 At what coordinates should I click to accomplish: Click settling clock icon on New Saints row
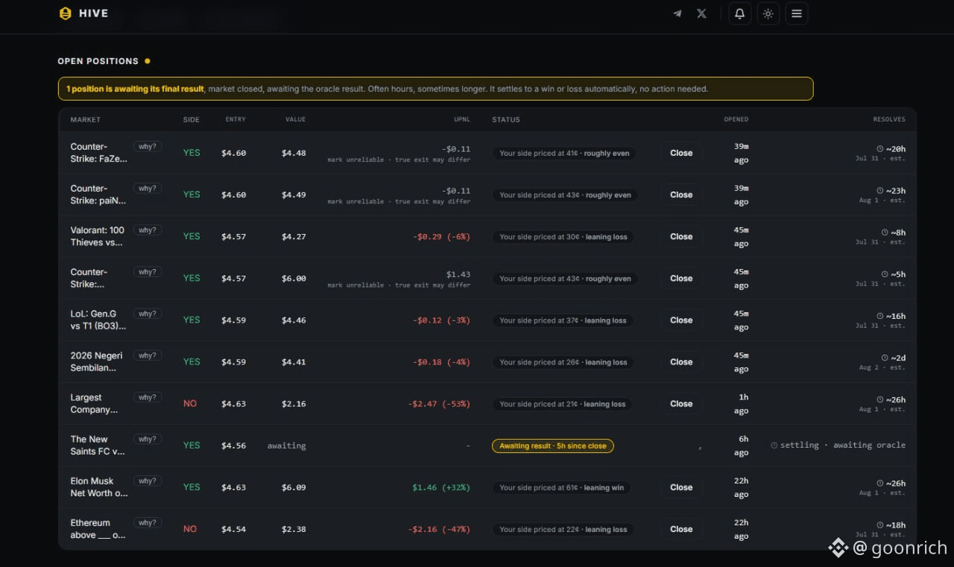tap(774, 446)
